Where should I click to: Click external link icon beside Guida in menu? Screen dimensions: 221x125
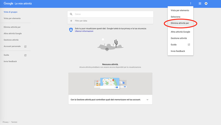tap(189, 45)
